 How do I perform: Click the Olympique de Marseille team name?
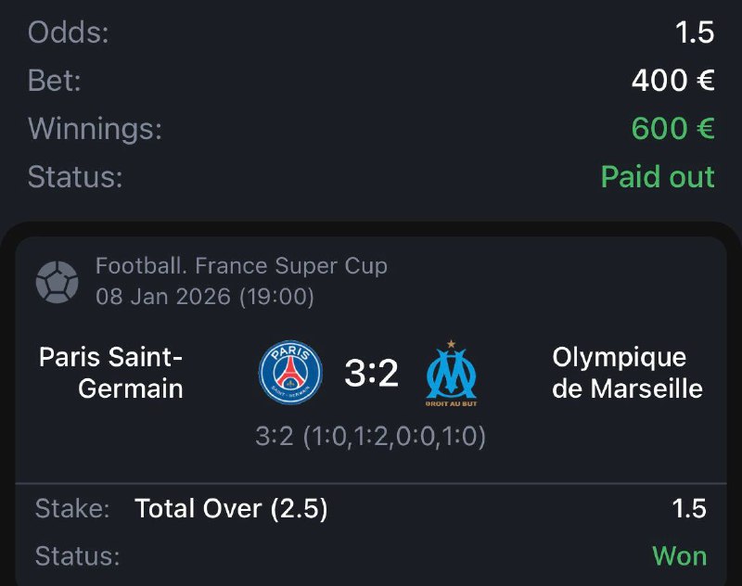coord(626,373)
